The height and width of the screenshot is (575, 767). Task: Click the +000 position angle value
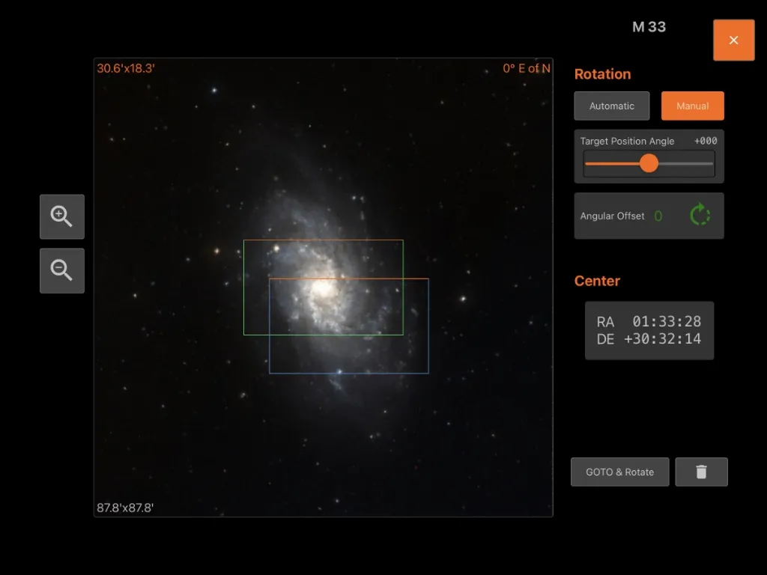pyautogui.click(x=706, y=141)
